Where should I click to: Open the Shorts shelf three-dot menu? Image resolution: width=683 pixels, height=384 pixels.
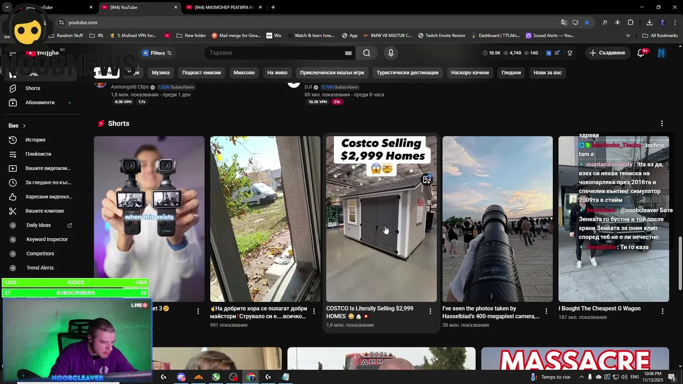[x=662, y=123]
